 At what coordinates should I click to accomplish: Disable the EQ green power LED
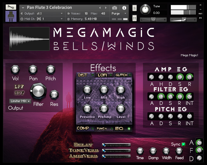pyautogui.click(x=129, y=129)
